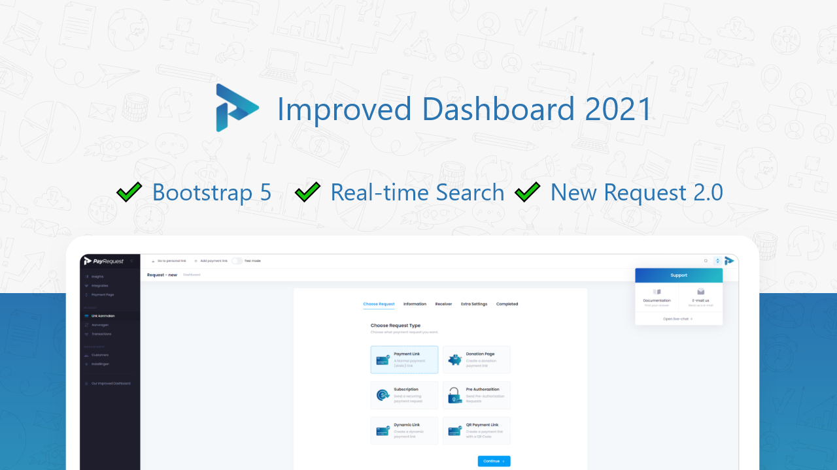
Task: Click the Subscription recurring dollar icon
Action: coord(383,395)
